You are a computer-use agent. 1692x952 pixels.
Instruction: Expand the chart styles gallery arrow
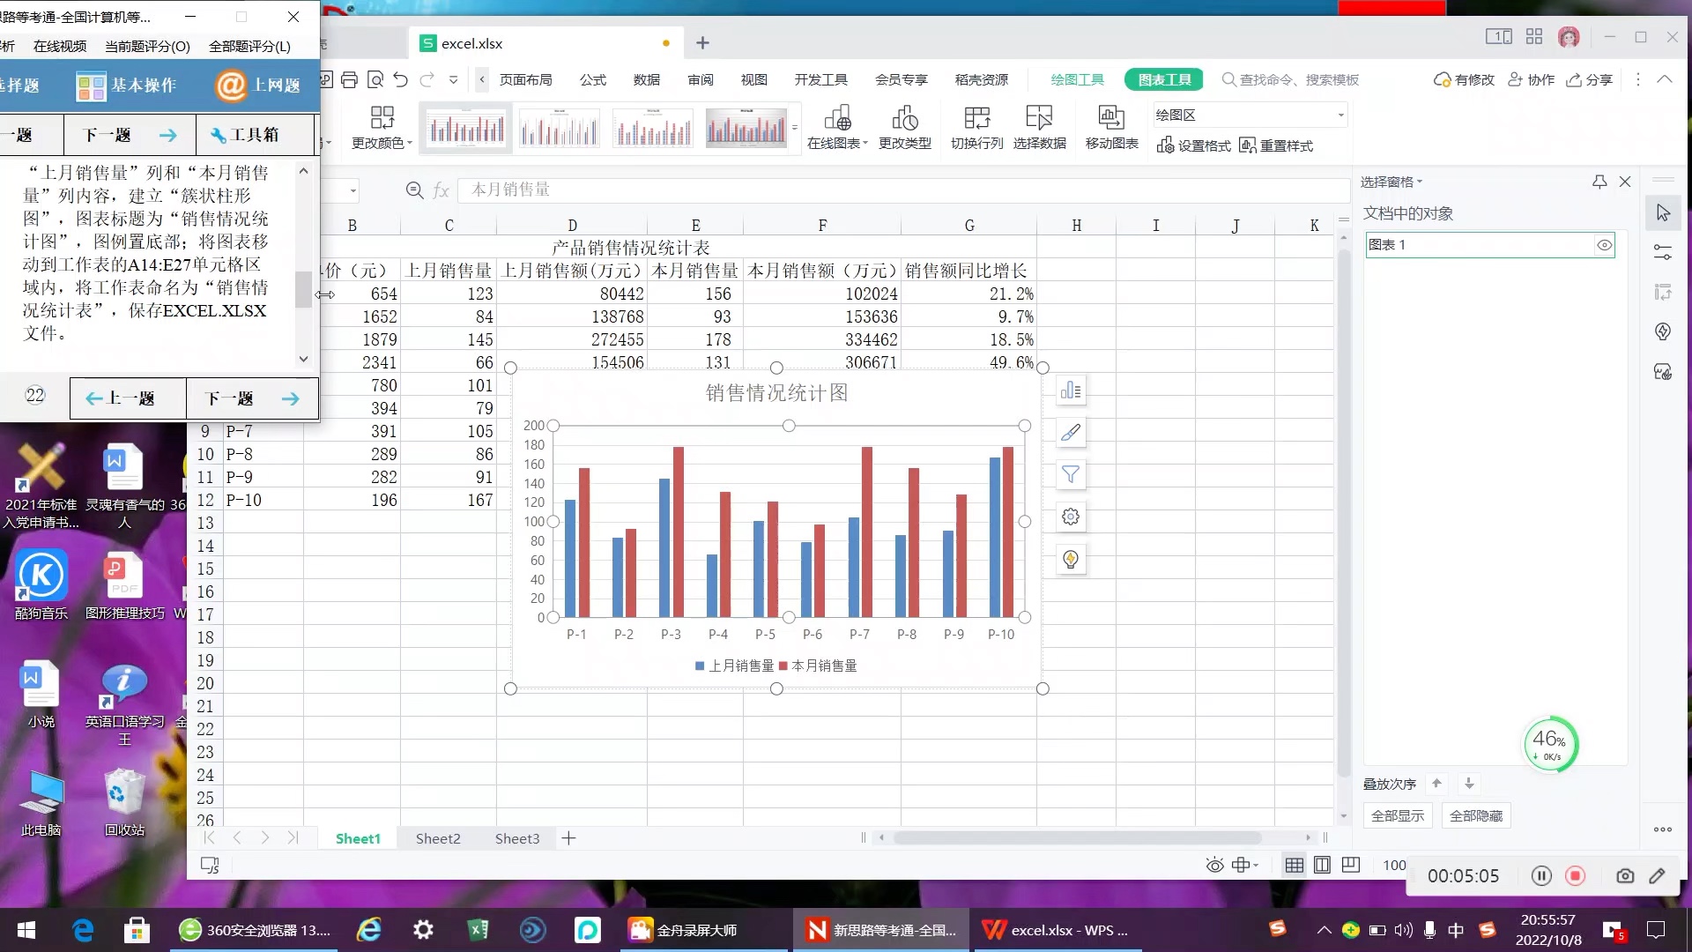click(795, 128)
